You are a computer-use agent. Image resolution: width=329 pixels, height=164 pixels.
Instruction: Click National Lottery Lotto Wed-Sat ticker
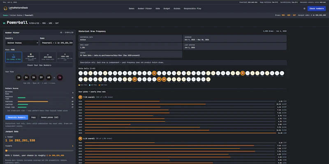tap(313, 2)
